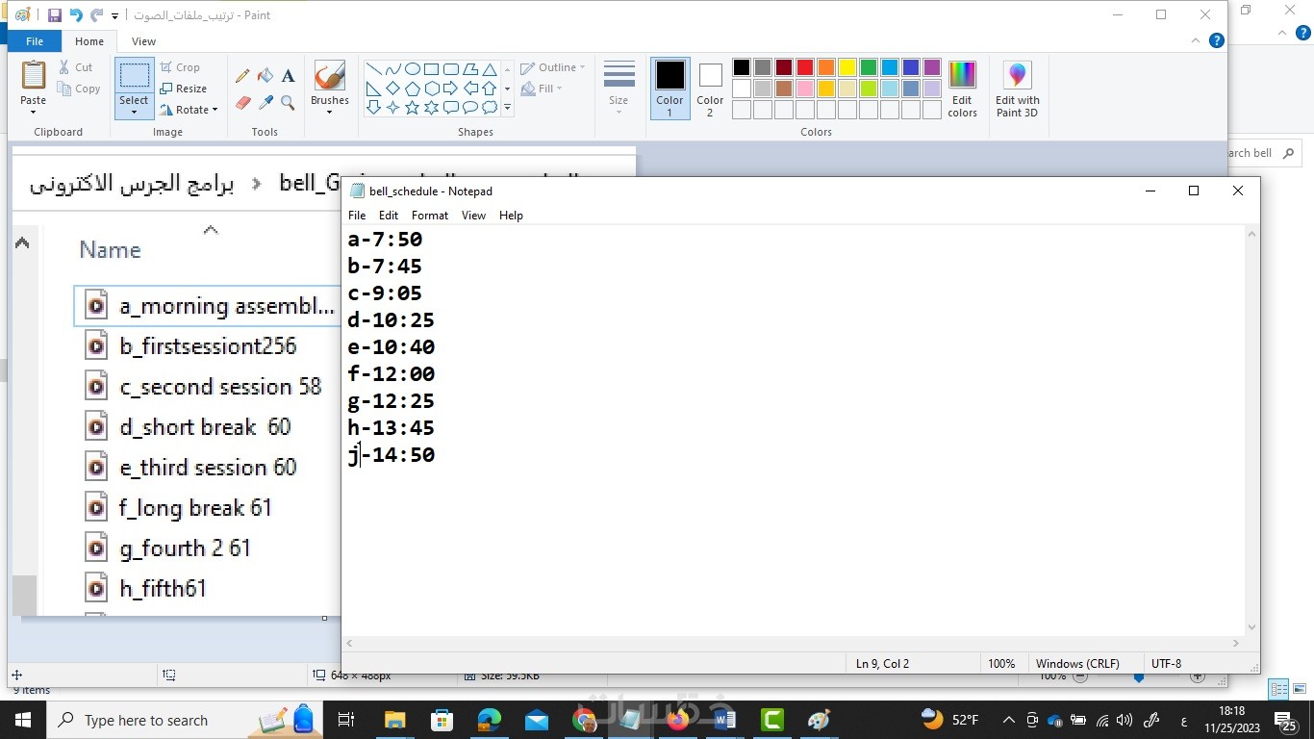The image size is (1314, 739).
Task: Click the Edit with Paint 3D icon
Action: [1017, 89]
